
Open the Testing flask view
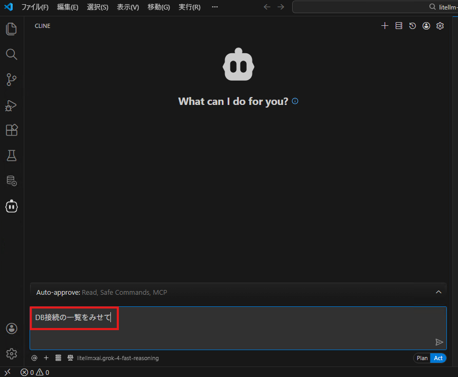pos(12,156)
